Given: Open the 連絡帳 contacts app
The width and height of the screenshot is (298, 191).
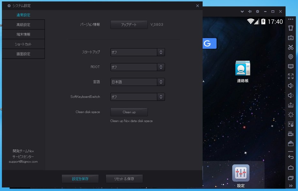Looking at the screenshot, I should pos(243,72).
